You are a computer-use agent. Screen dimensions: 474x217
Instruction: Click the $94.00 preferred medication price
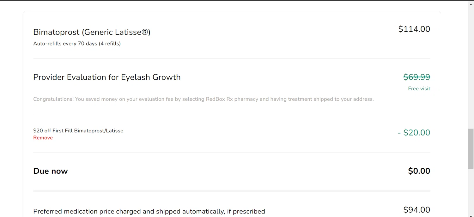416,210
